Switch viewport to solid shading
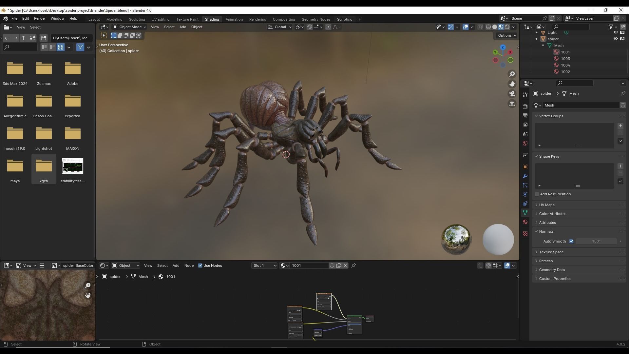Image resolution: width=629 pixels, height=354 pixels. click(495, 27)
